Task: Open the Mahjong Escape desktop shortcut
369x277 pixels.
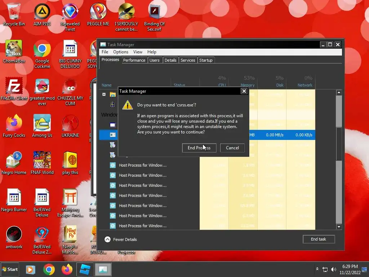Action: 70,203
